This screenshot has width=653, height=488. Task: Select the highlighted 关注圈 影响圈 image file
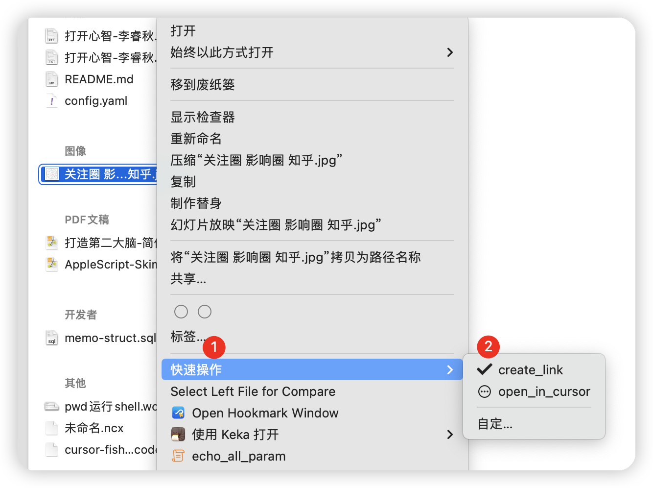[98, 174]
